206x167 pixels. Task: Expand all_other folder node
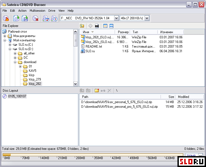click(x=15, y=53)
